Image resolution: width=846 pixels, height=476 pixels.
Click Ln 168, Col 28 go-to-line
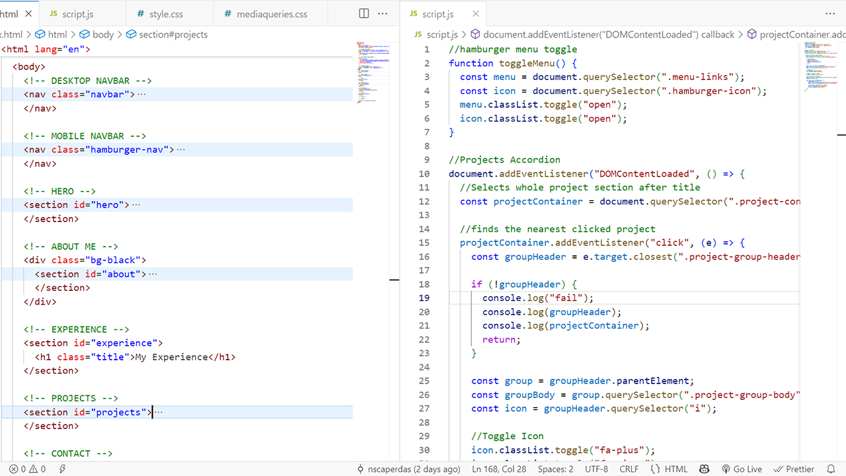(499, 469)
